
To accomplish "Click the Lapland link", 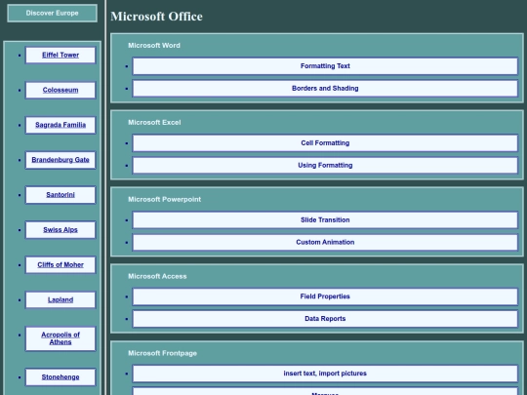I will tap(61, 299).
